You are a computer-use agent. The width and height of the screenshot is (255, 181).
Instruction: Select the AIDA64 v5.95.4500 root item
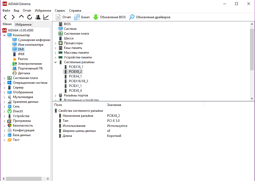18,30
